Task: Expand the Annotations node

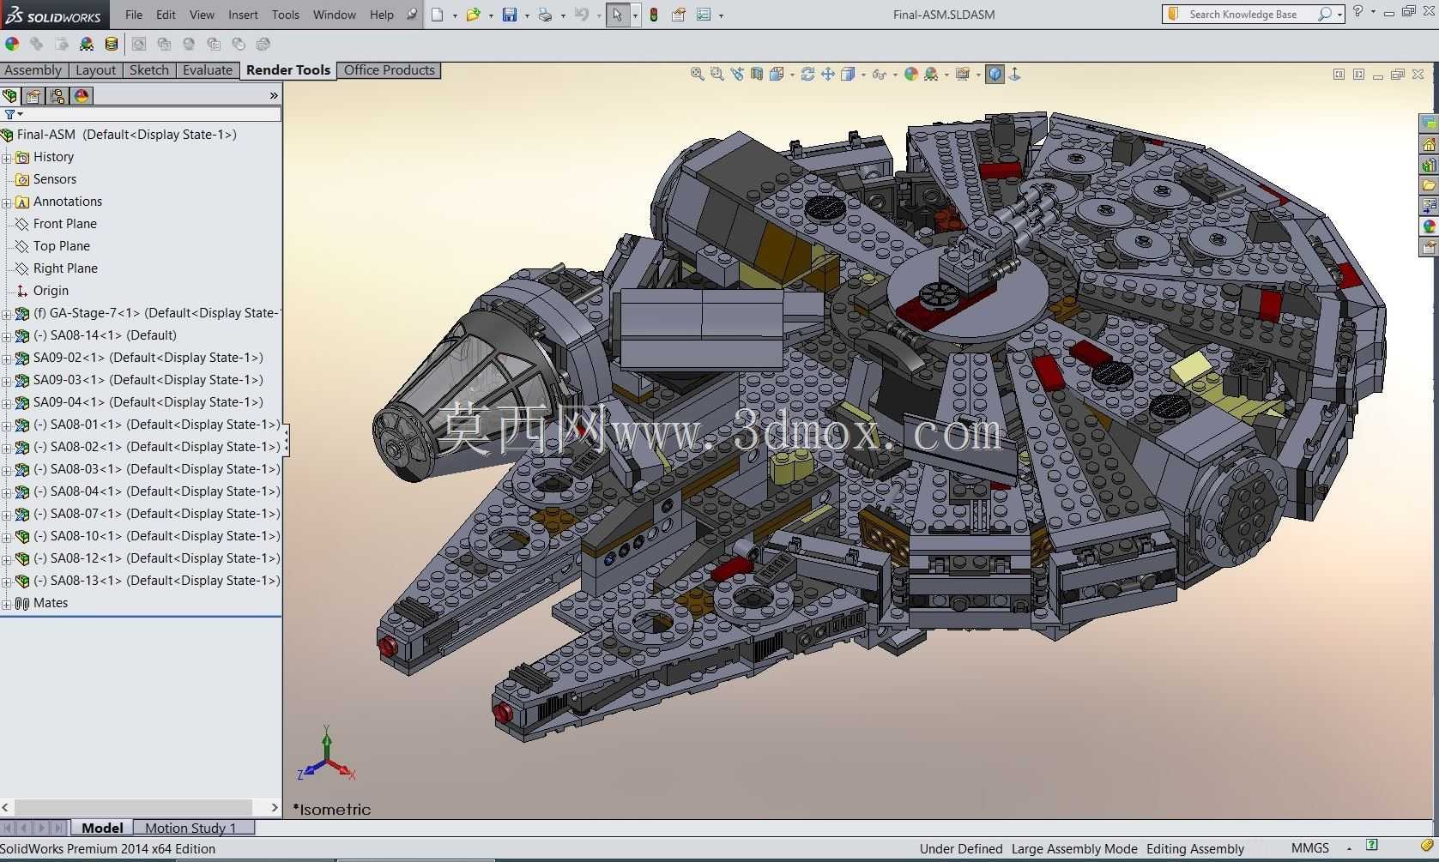Action: [x=7, y=202]
